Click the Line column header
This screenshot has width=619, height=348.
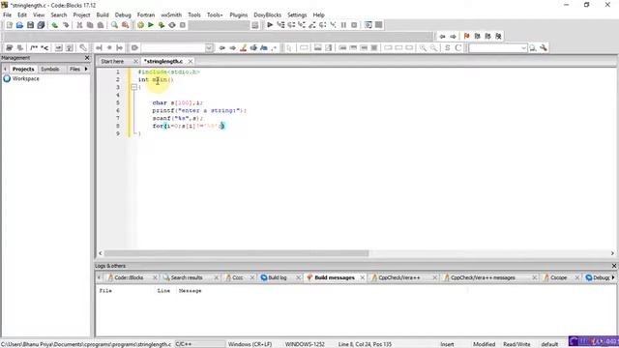click(x=163, y=290)
